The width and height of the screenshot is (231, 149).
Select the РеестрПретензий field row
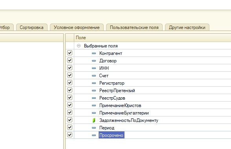(152, 91)
